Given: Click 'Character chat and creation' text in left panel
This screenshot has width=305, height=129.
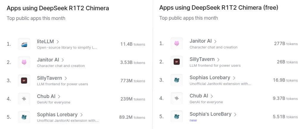Looking at the screenshot, I should pos(61,66).
